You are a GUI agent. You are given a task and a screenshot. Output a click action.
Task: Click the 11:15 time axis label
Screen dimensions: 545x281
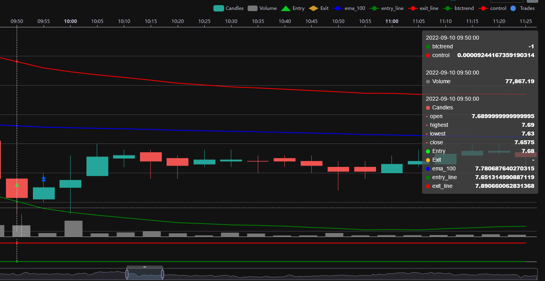click(472, 21)
